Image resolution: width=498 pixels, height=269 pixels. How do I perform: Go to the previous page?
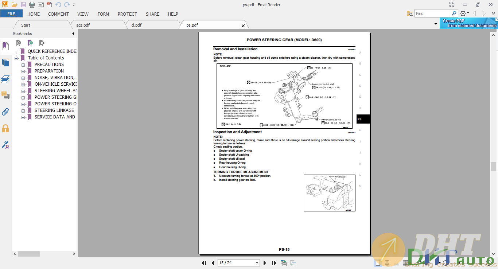tap(213, 263)
